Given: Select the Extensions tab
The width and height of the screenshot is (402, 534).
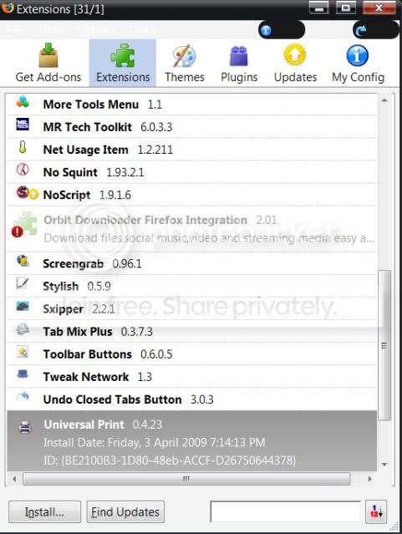Looking at the screenshot, I should pos(123,63).
